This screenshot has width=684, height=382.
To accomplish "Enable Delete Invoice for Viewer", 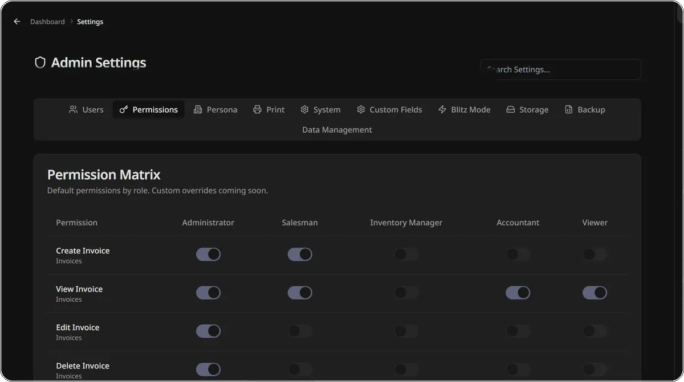I will [x=595, y=369].
